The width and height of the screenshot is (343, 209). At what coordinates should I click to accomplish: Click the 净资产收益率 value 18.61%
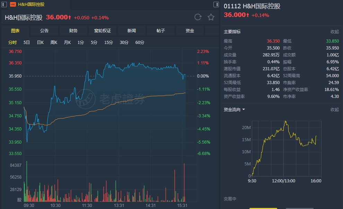click(332, 90)
